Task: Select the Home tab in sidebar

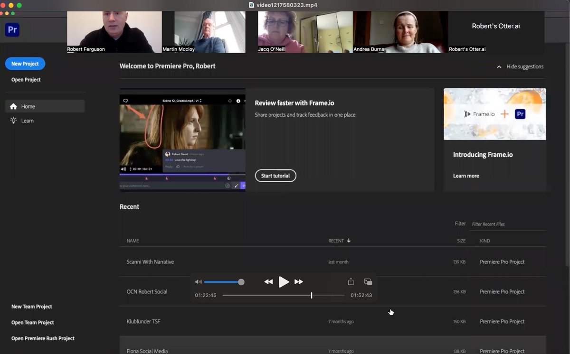Action: (x=45, y=106)
